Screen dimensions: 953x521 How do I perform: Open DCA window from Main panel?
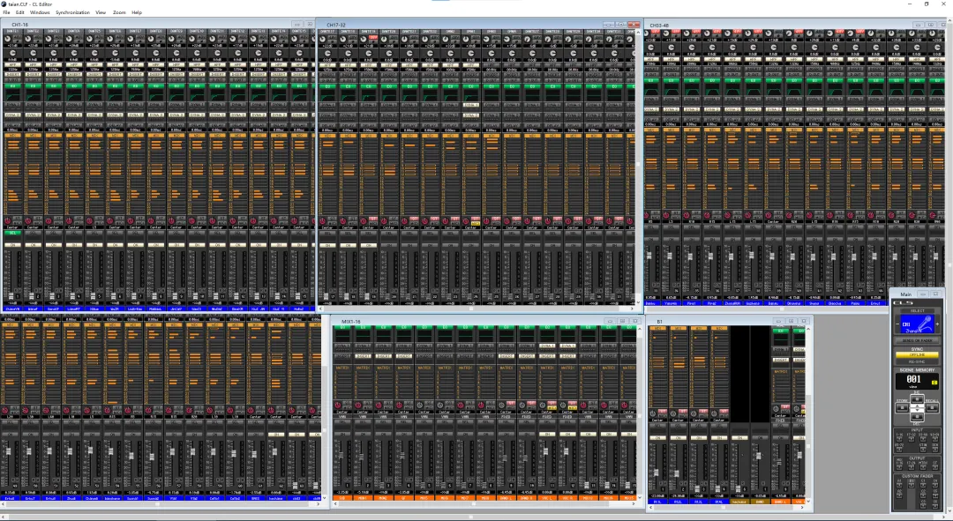coord(934,450)
